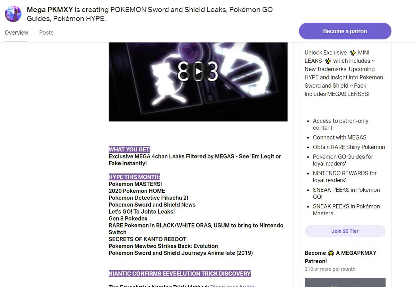Open the Overview tab

pyautogui.click(x=16, y=33)
